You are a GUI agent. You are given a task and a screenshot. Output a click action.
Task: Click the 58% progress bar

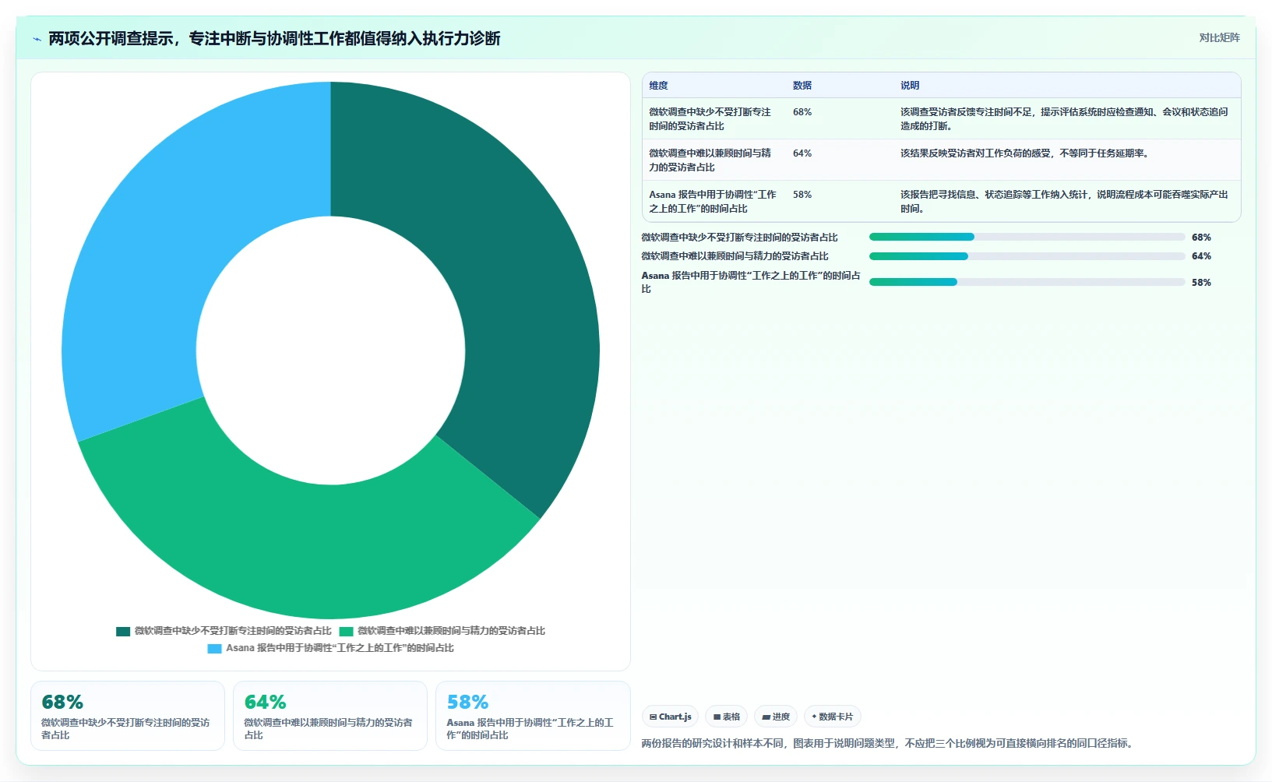coord(1027,282)
